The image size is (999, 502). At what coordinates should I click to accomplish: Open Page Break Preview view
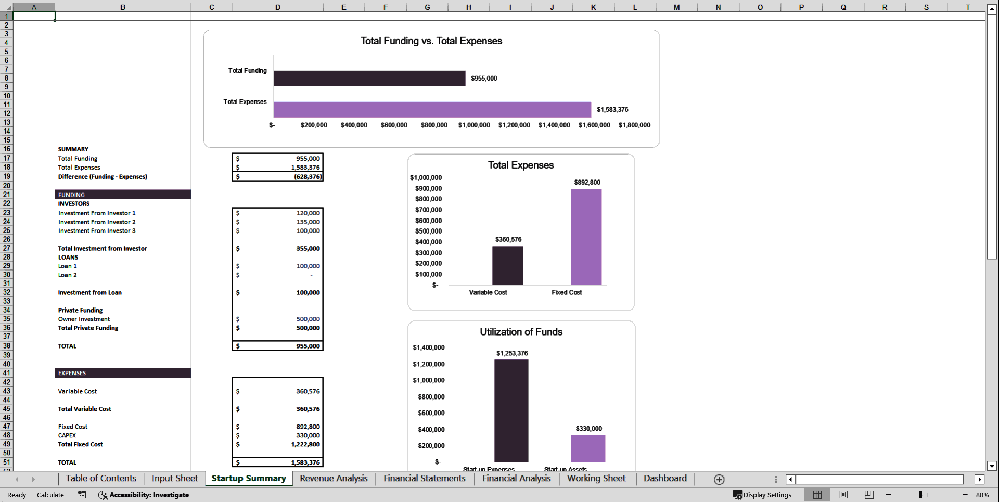click(x=868, y=495)
